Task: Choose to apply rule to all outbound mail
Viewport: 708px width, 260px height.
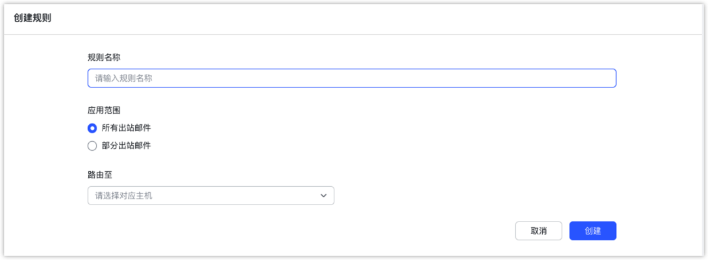Action: click(x=92, y=128)
